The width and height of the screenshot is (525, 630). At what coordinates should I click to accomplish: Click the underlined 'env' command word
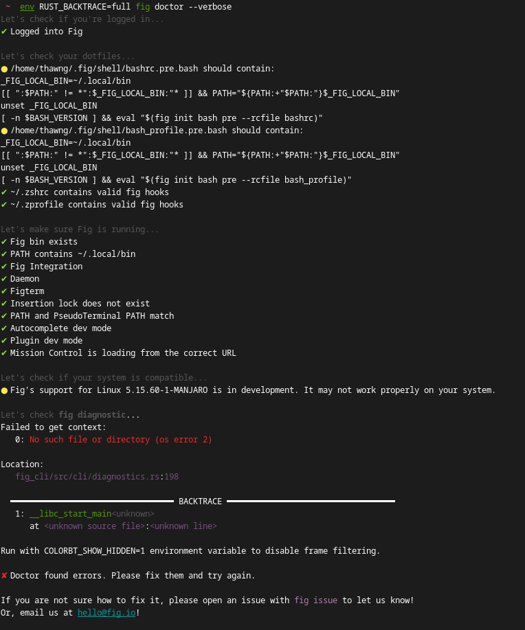click(27, 7)
